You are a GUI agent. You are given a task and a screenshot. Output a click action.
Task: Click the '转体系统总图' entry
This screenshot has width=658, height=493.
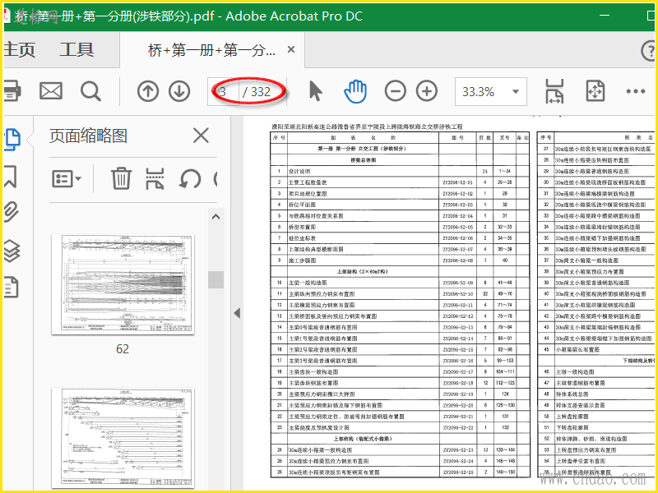coord(572,394)
